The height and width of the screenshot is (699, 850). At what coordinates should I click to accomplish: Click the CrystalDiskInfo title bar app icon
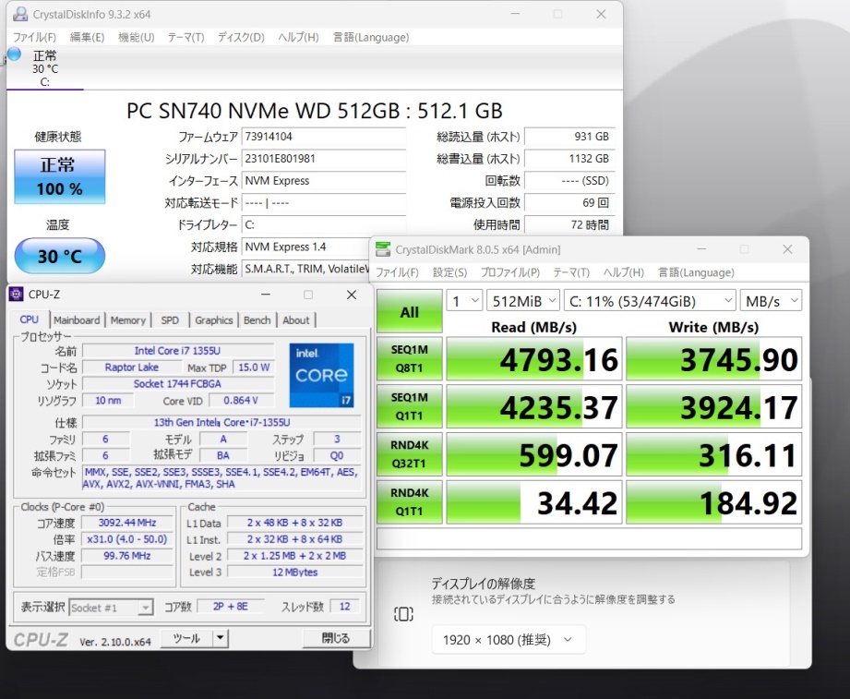point(20,14)
